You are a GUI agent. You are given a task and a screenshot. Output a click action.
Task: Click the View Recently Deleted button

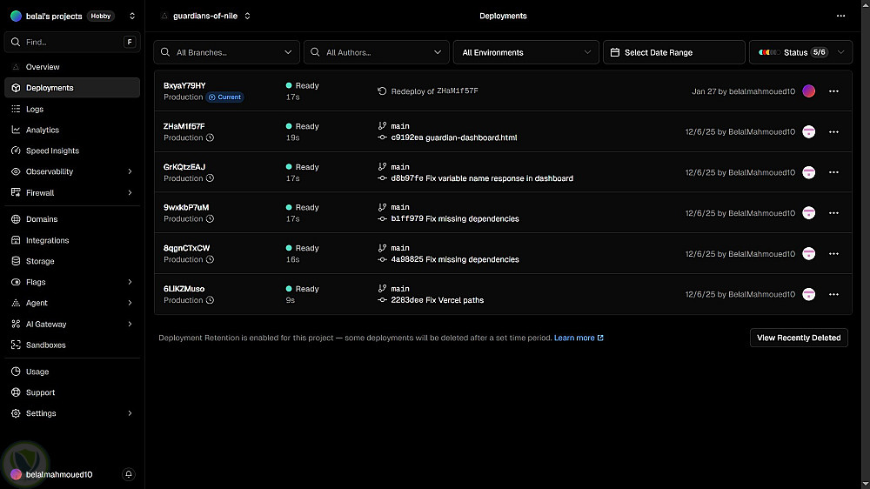[798, 338]
